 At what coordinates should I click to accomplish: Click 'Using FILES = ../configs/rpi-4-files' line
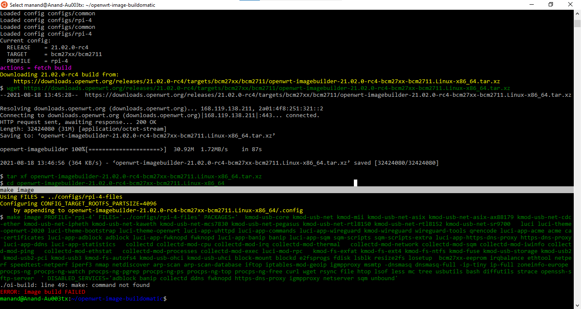(61, 197)
